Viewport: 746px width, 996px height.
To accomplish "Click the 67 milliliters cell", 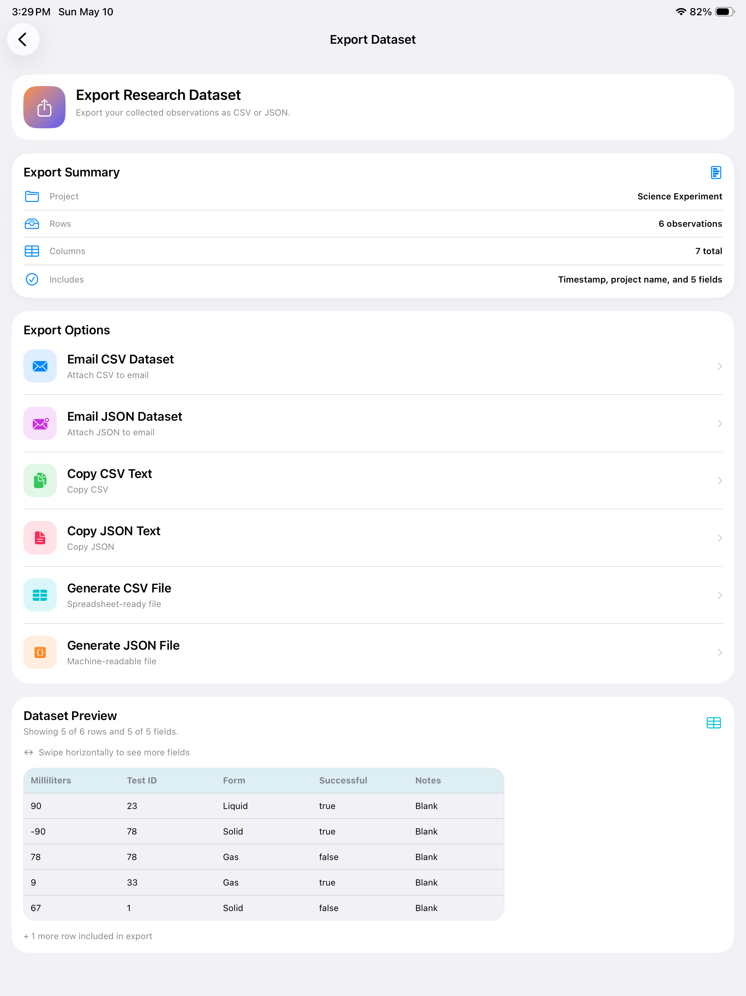I will (36, 908).
